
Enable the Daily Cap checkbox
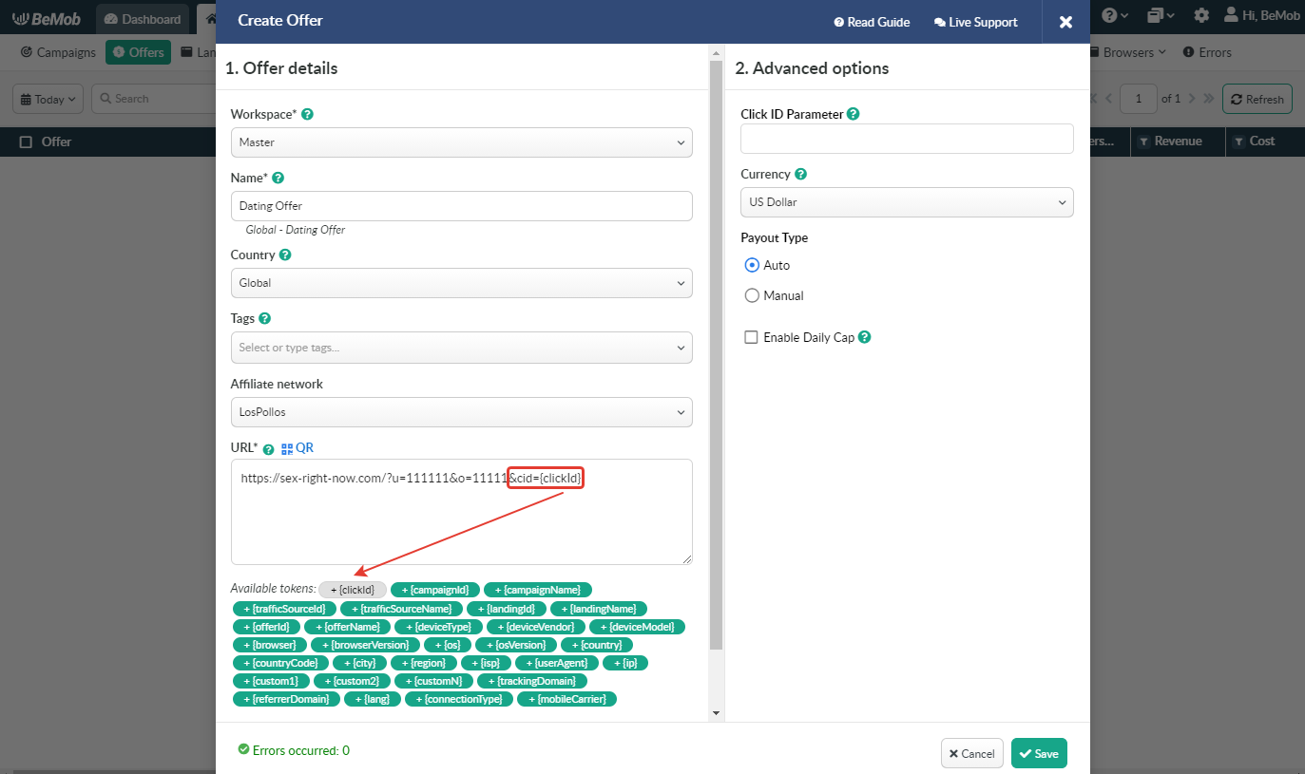pos(751,337)
